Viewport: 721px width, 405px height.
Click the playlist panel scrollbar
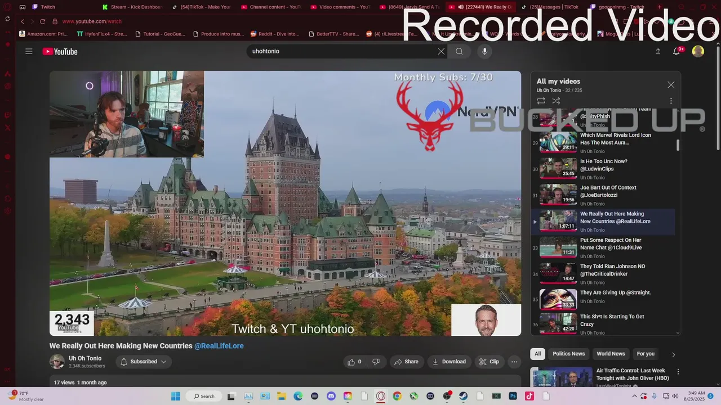(x=678, y=145)
